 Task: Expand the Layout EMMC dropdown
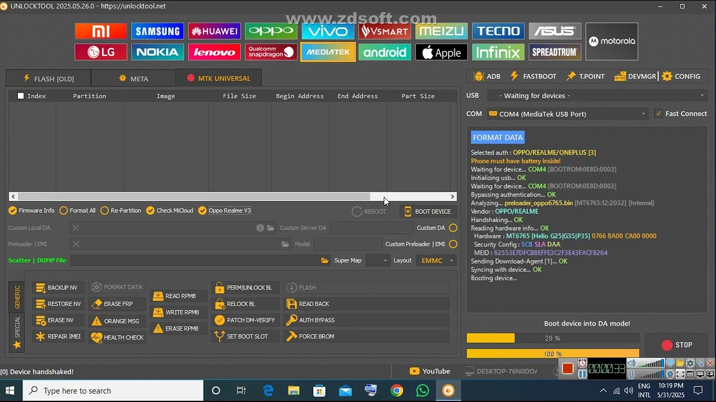pos(436,260)
